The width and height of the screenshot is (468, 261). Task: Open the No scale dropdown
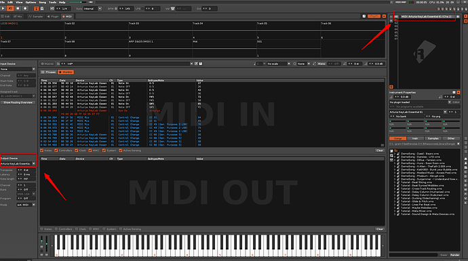[x=279, y=64]
